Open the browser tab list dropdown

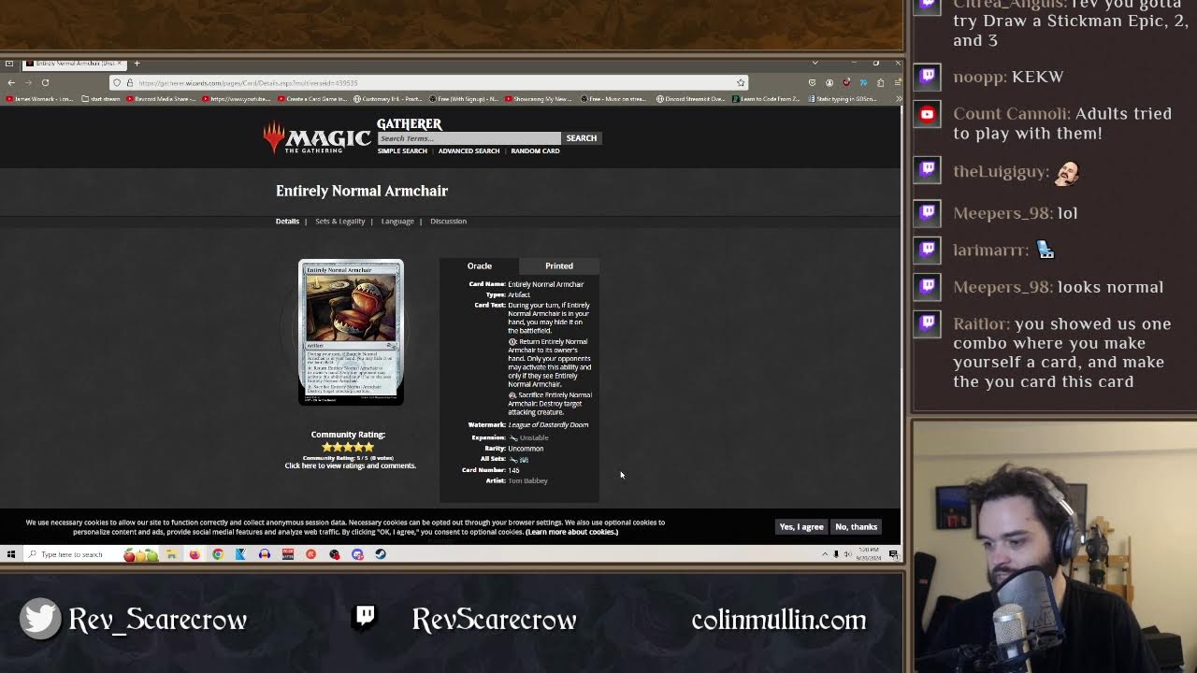pyautogui.click(x=815, y=63)
